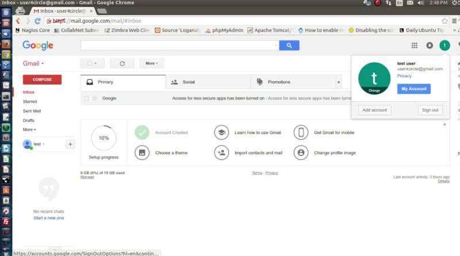
Task: Click the COMPOSE button
Action: (x=42, y=79)
